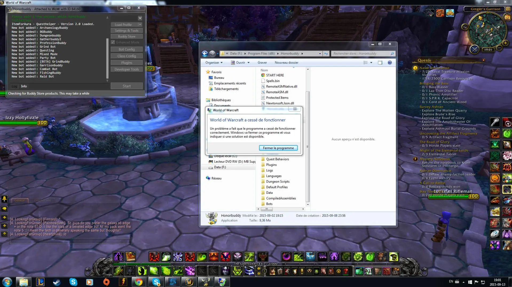Click the Explorer refresh button
Screen dimensions: 512x287
326,54
